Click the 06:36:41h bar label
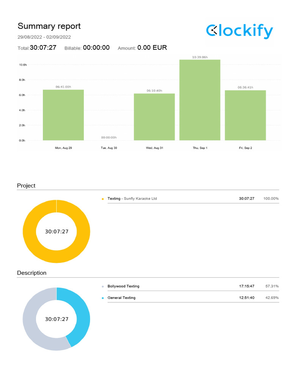The height and width of the screenshot is (388, 291). (246, 88)
